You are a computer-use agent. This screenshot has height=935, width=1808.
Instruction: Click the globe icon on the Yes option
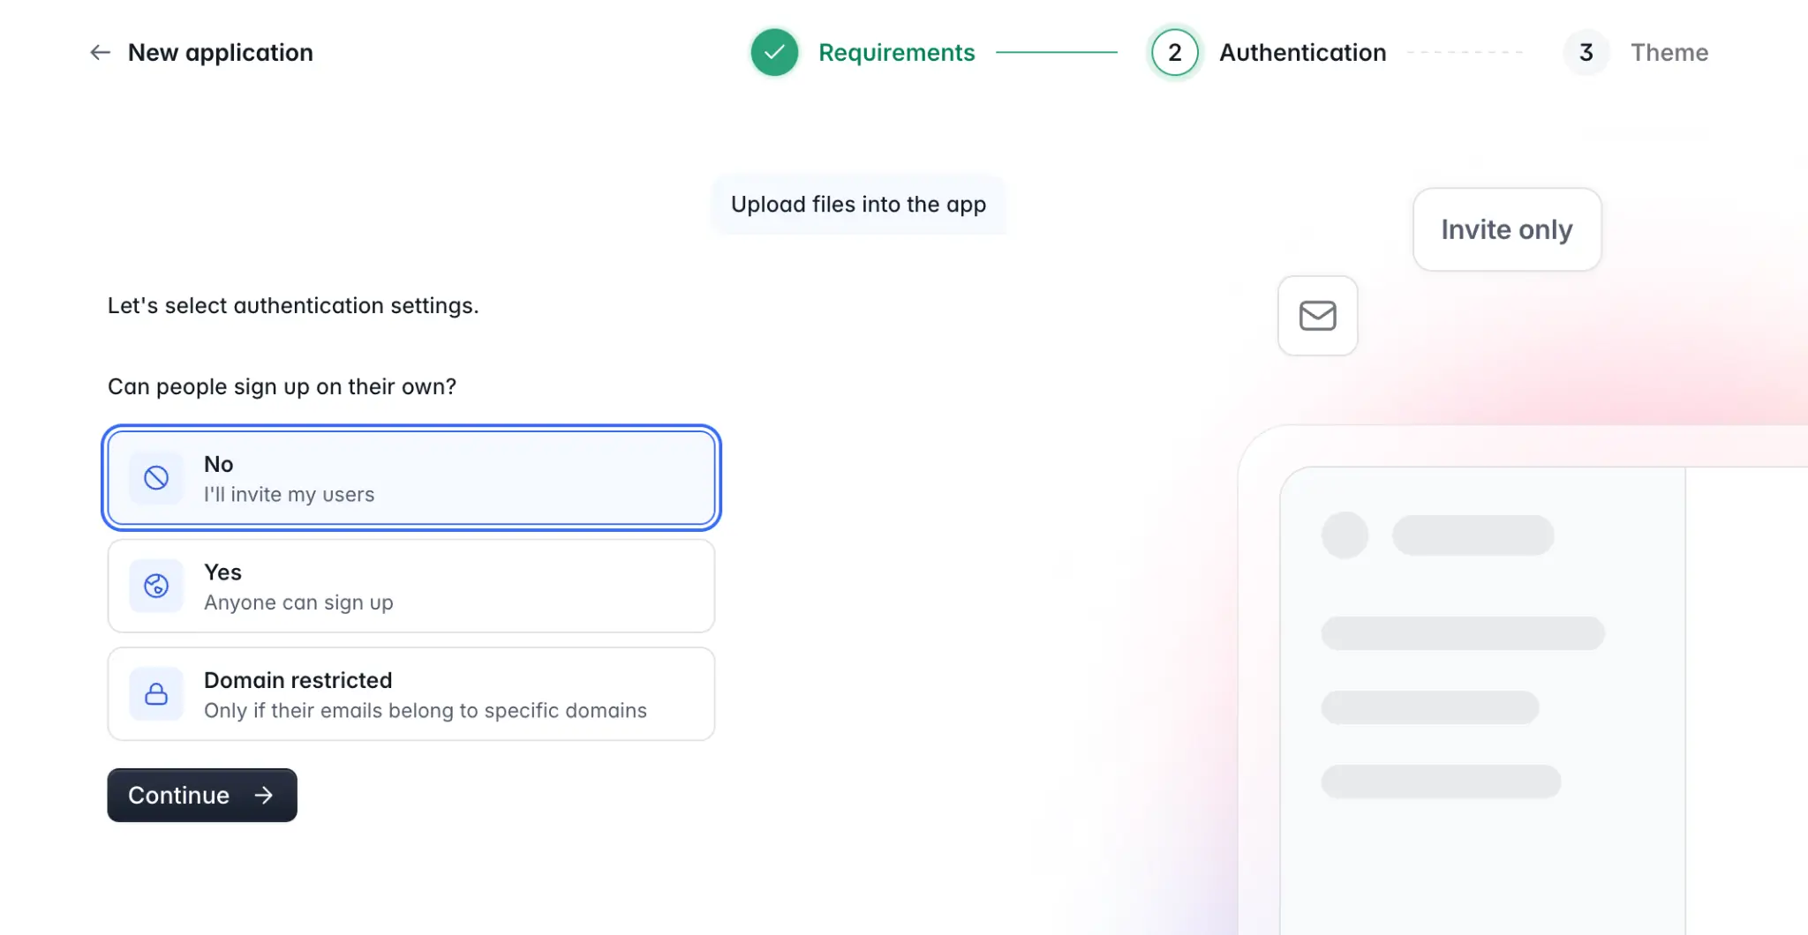(156, 586)
